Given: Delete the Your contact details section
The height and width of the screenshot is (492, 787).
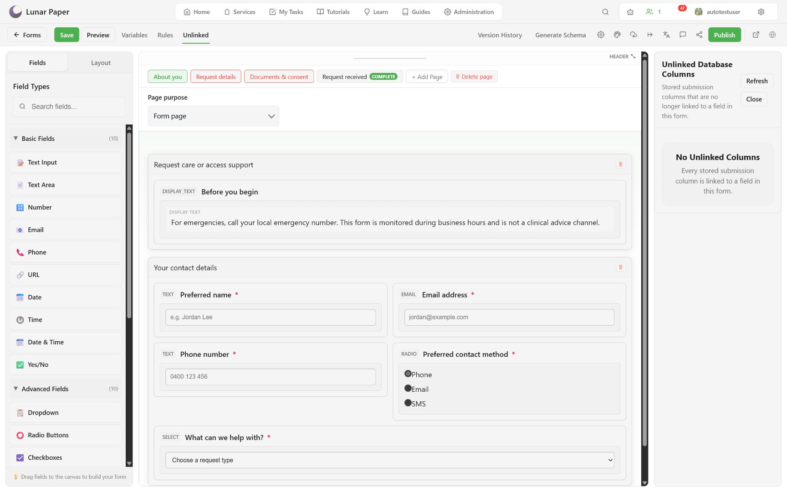Looking at the screenshot, I should pos(620,267).
